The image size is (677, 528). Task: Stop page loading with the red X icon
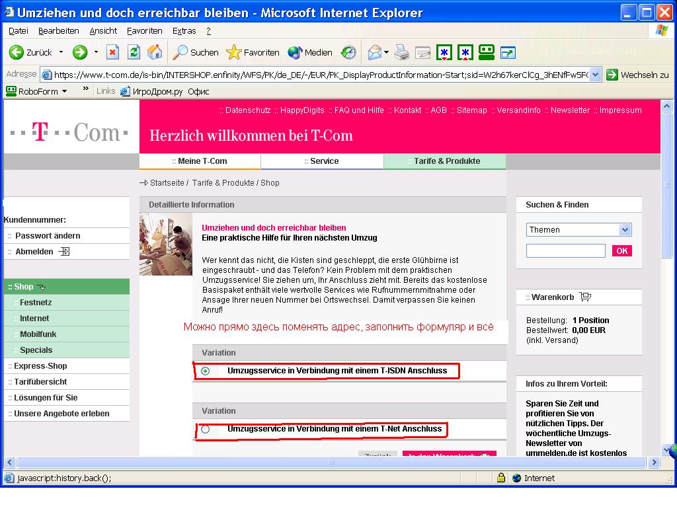112,52
